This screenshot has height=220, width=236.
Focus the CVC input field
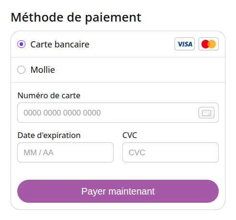coord(170,152)
